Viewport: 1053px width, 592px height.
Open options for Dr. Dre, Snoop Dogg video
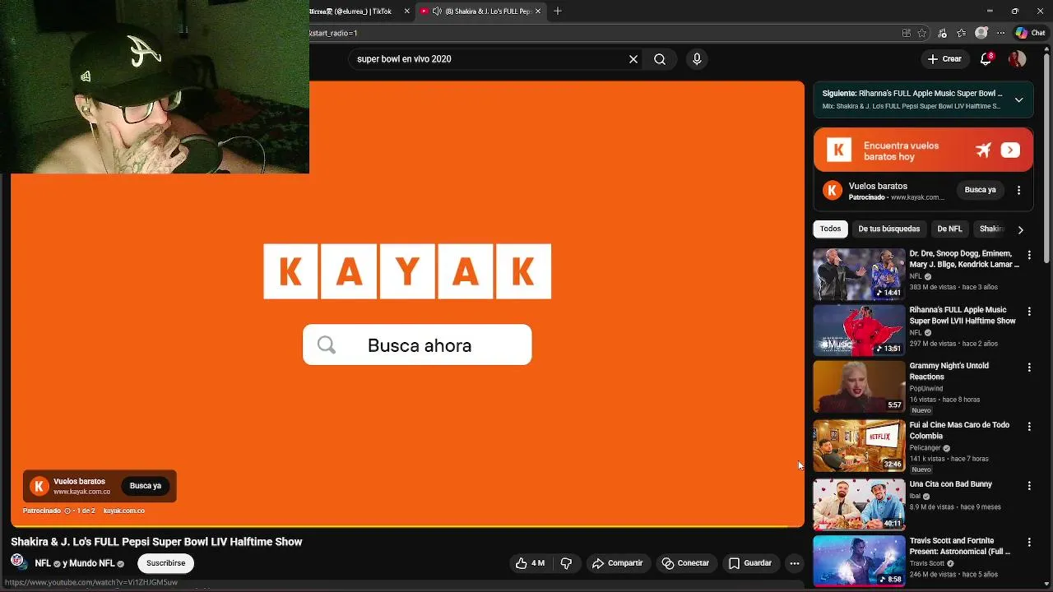1029,256
